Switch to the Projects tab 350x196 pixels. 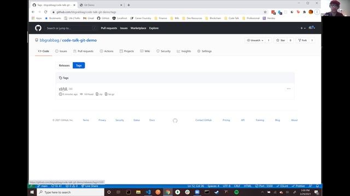pos(127,51)
